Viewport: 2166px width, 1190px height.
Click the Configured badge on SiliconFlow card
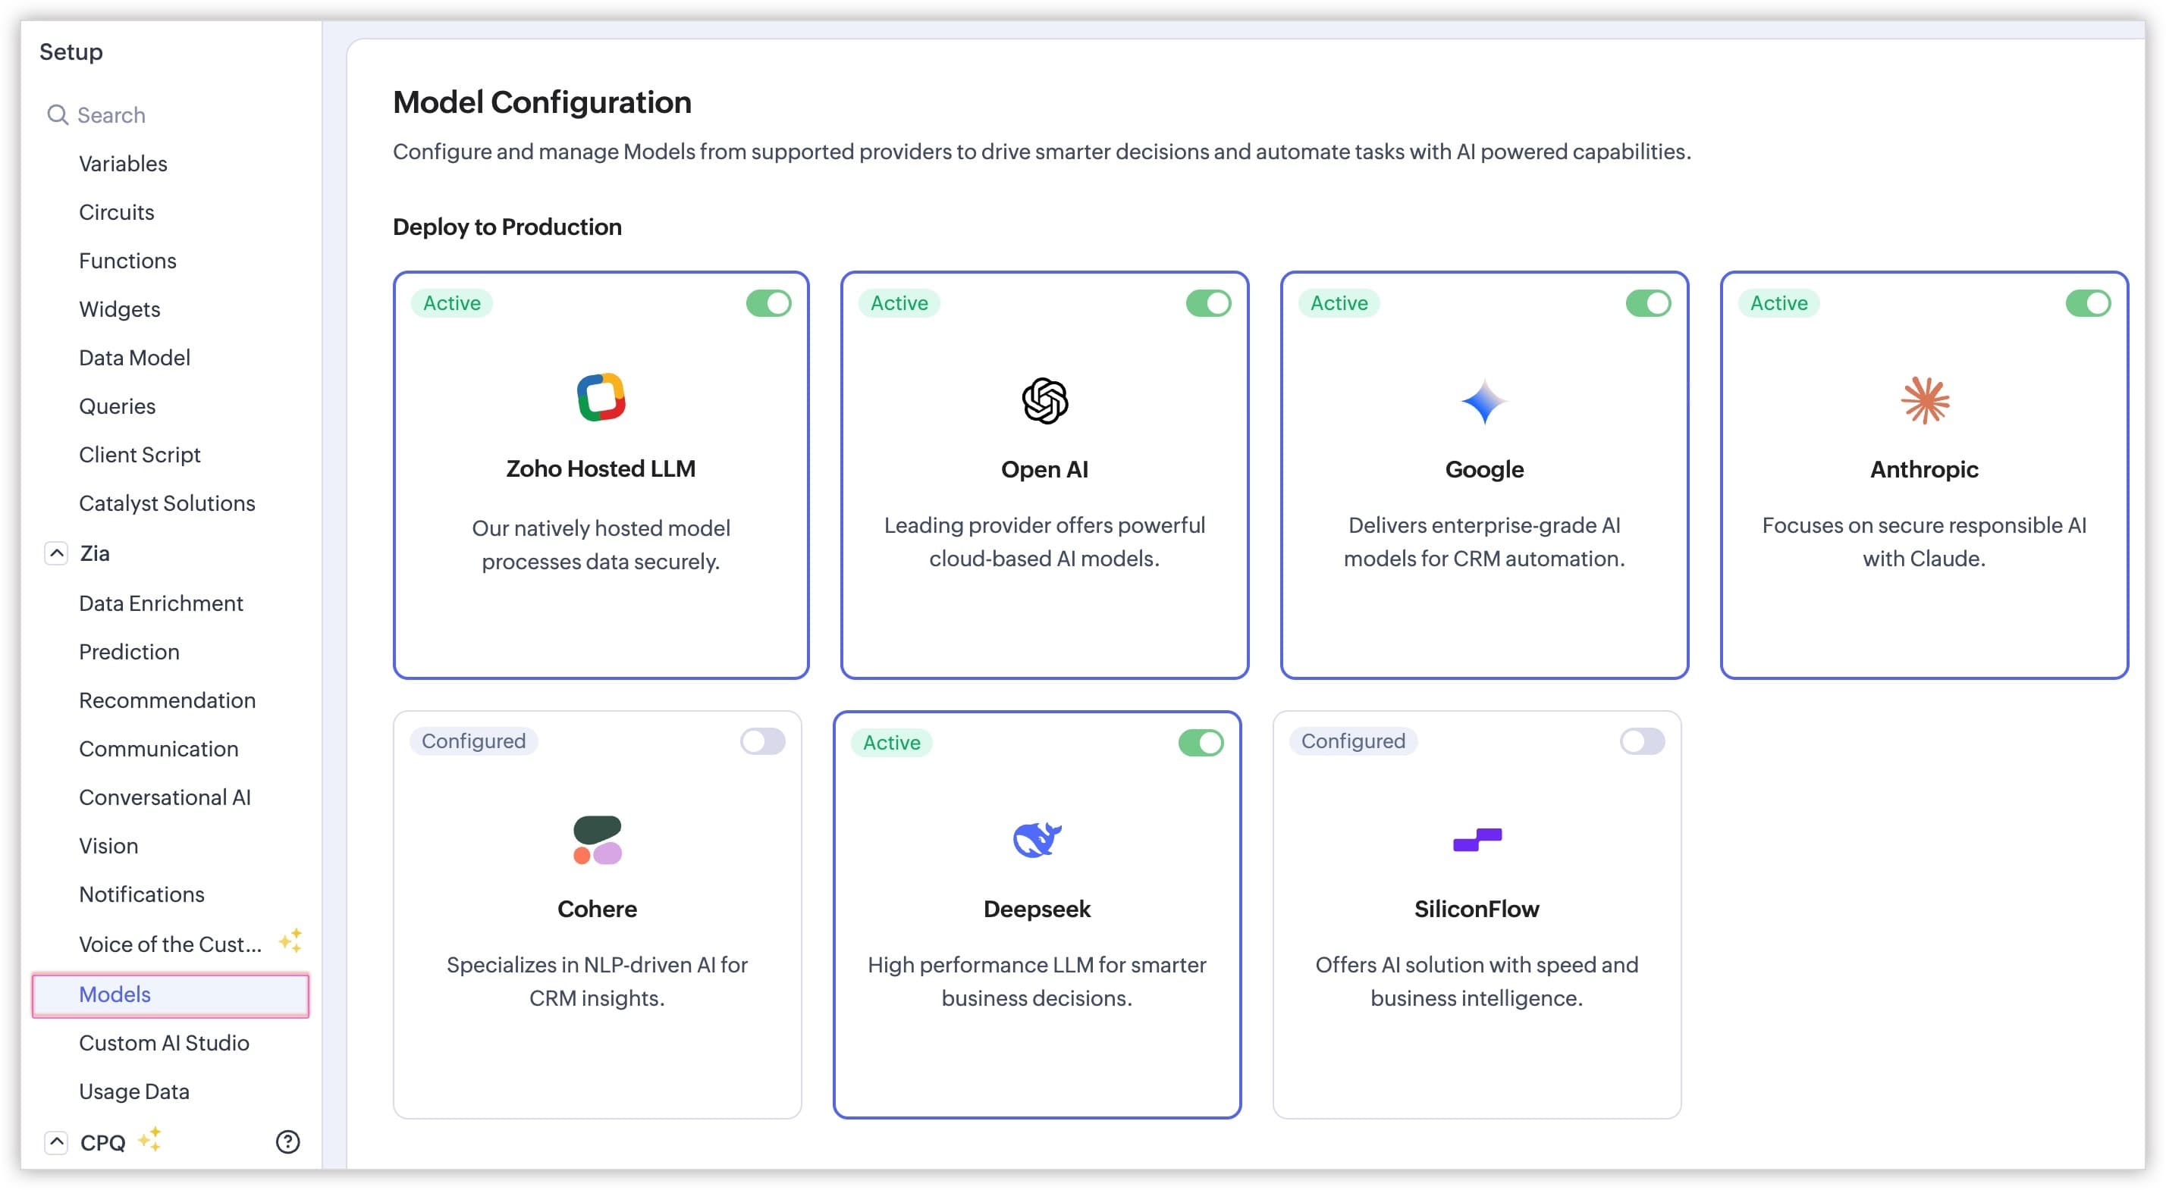click(x=1353, y=741)
